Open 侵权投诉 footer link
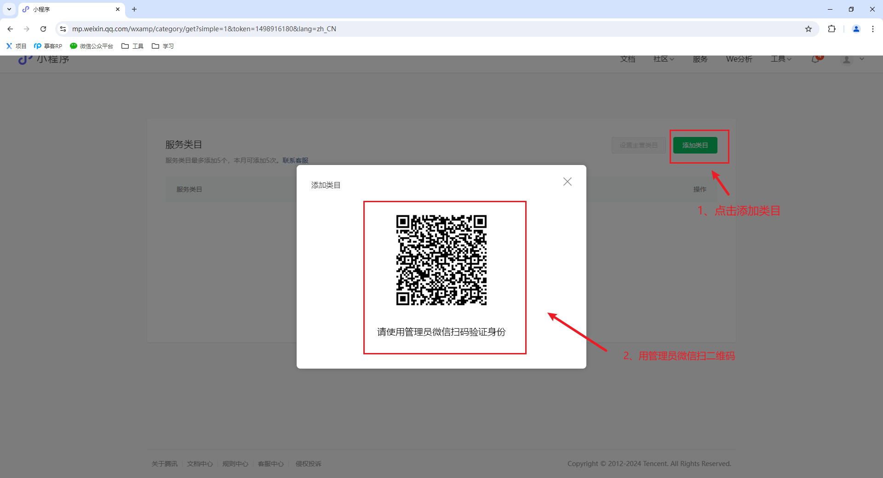This screenshot has width=883, height=478. [309, 464]
